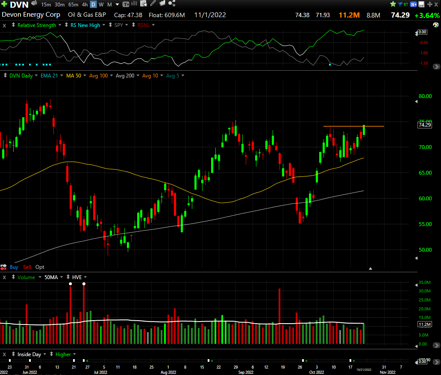
Task: Open the Relative Strength dropdown
Action: [x=60, y=25]
